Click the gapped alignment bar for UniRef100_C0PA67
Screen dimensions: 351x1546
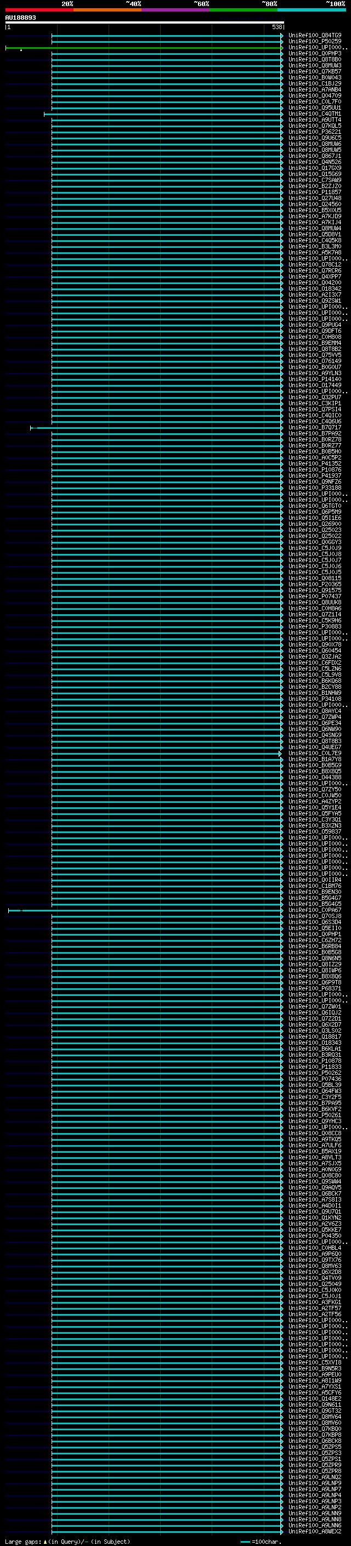tap(145, 910)
